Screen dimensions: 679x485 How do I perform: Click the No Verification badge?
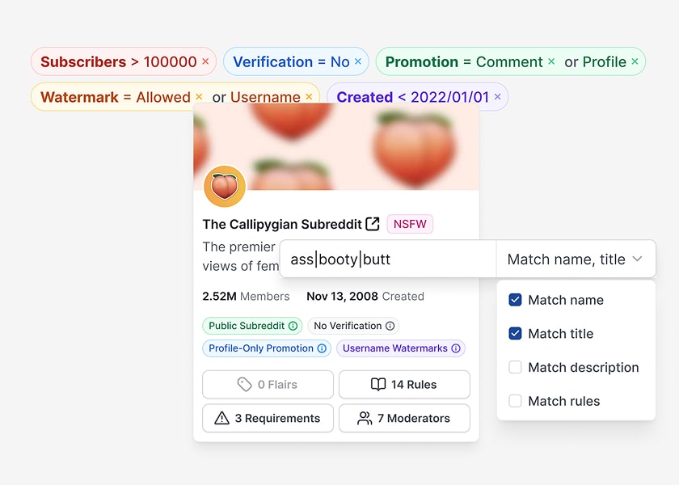(353, 326)
